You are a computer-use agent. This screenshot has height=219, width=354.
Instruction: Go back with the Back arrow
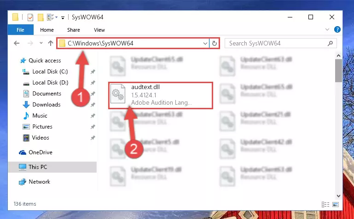[17, 43]
